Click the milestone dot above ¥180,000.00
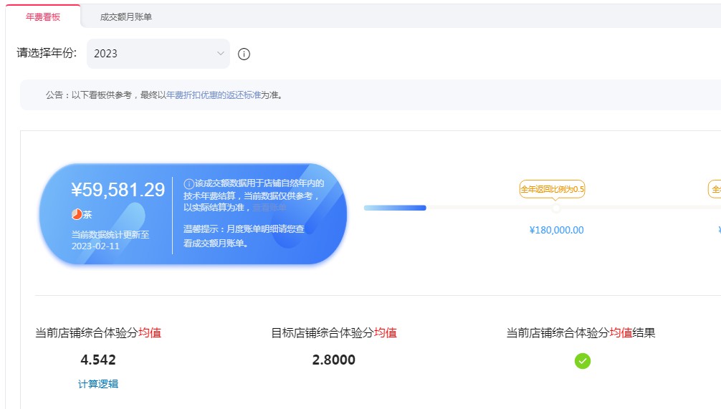This screenshot has height=409, width=721. (556, 208)
